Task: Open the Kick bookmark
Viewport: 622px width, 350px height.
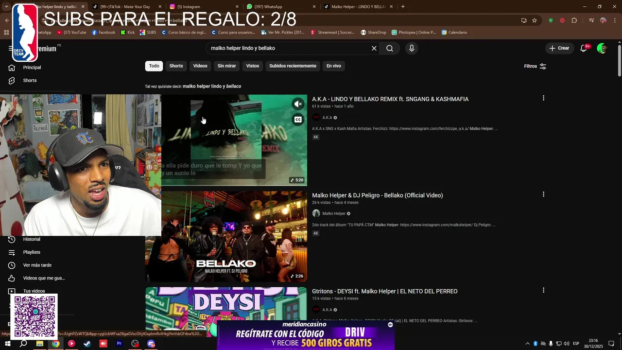Action: [128, 33]
